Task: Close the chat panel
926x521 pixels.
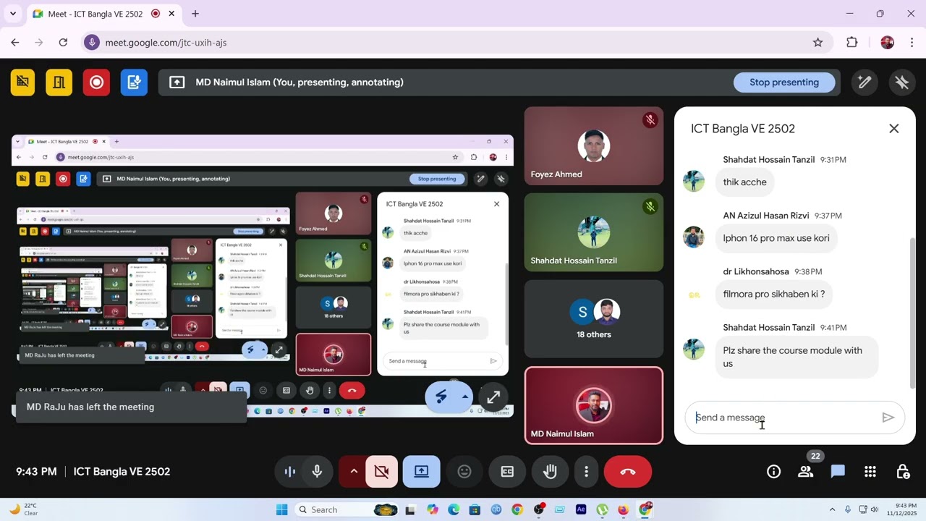Action: [893, 129]
